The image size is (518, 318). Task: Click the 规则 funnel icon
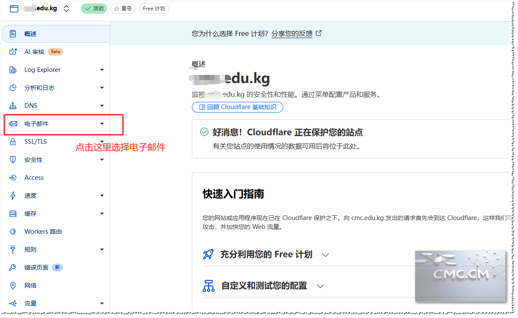click(13, 250)
